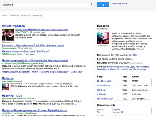Click the MDNA album cell for Girl Gone Wild
Image resolution: width=156 pixels, height=116 pixels.
coord(135,81)
